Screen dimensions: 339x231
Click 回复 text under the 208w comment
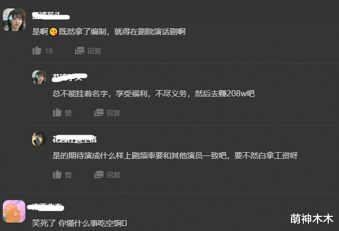(114, 113)
